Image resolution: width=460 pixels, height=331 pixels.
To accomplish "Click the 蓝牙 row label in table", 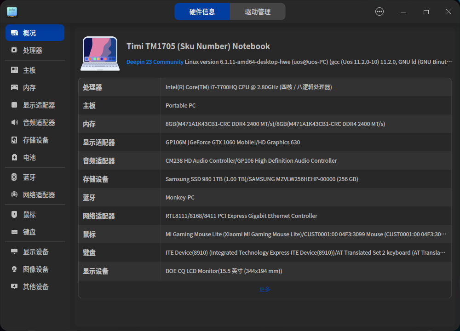I will [89, 198].
